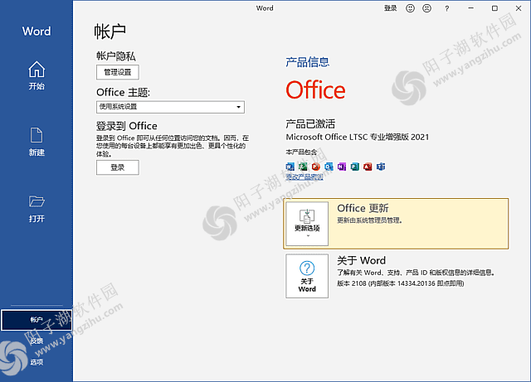Minimize the Word window
Image resolution: width=531 pixels, height=382 pixels.
point(470,8)
